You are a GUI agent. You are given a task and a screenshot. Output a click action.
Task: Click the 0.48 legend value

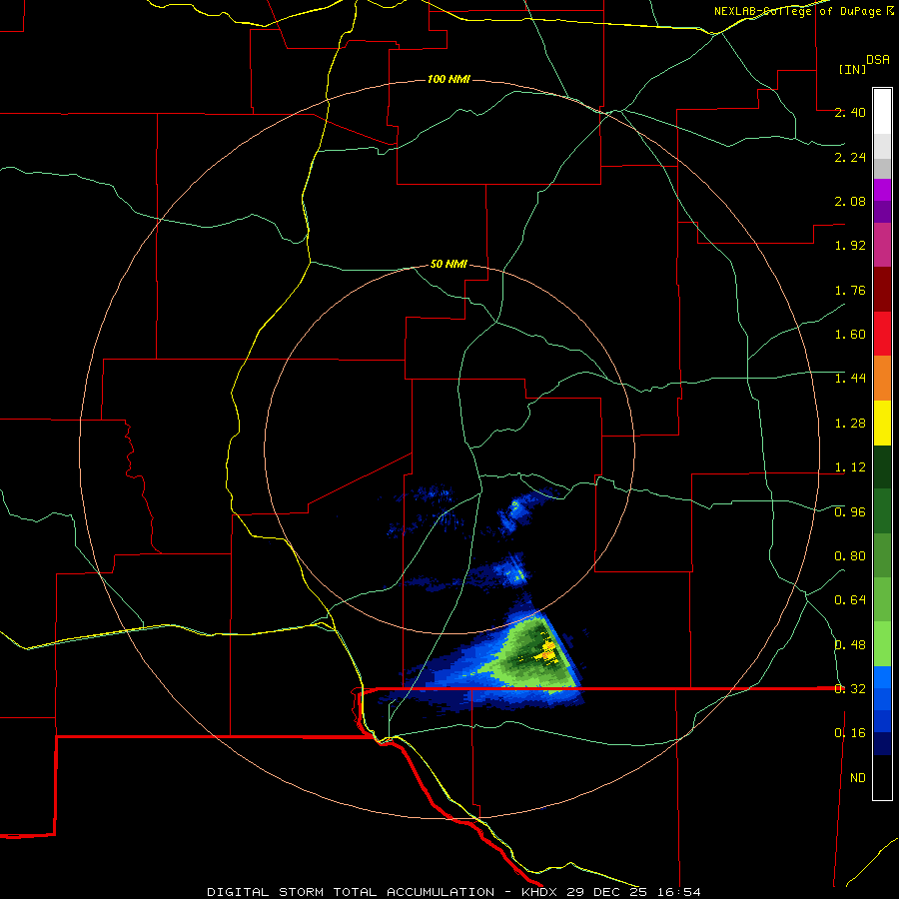pyautogui.click(x=850, y=645)
